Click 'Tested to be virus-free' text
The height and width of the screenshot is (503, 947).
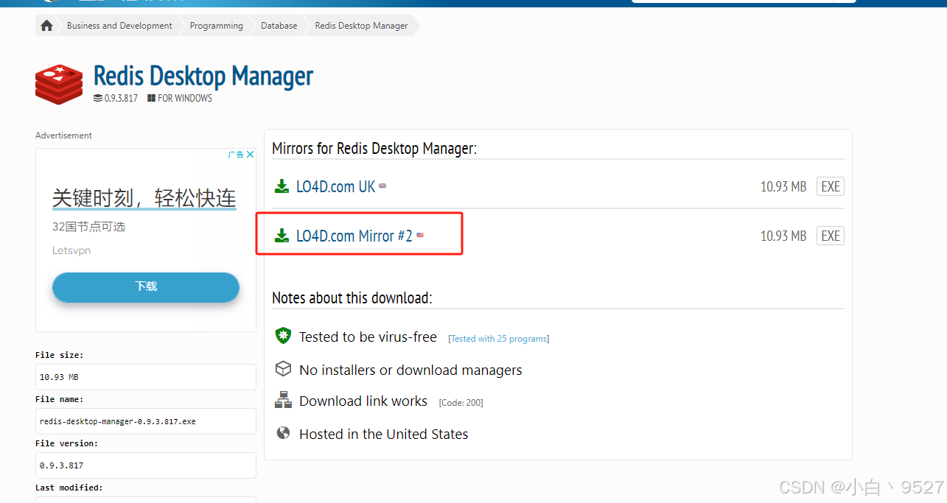[368, 337]
